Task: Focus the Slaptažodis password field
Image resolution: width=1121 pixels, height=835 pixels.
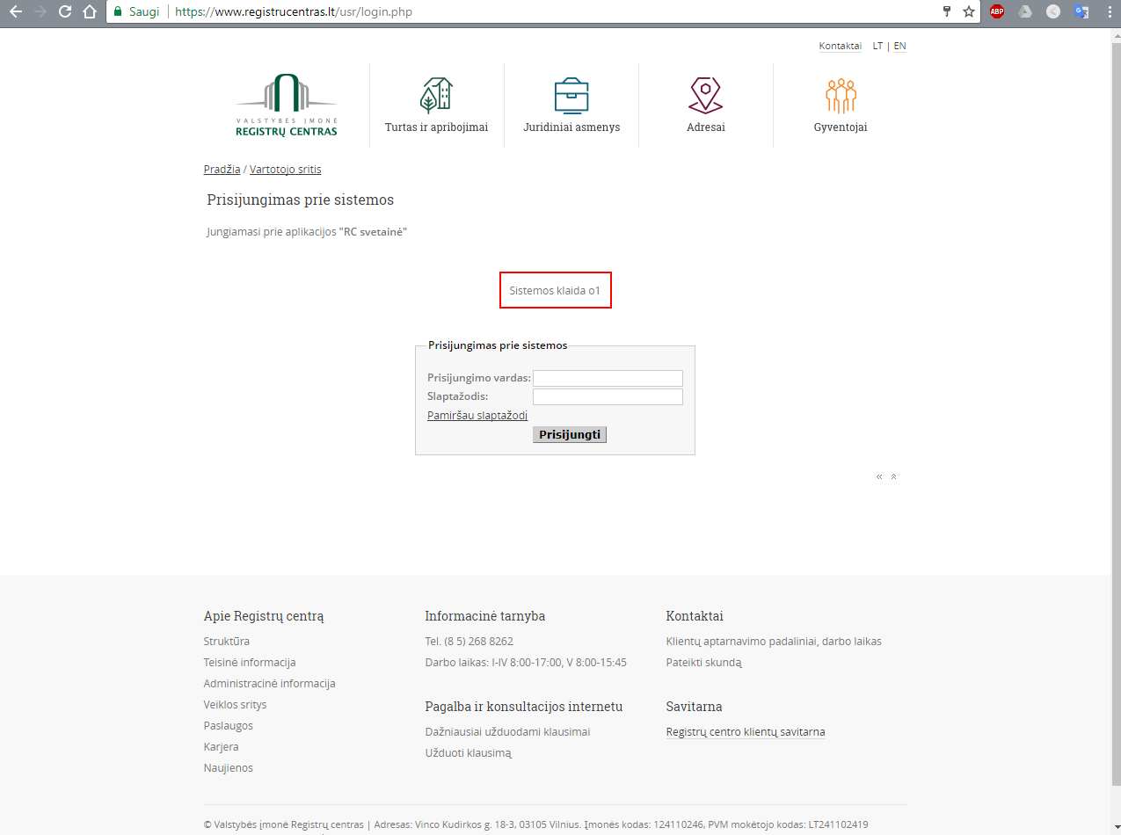Action: pos(608,397)
